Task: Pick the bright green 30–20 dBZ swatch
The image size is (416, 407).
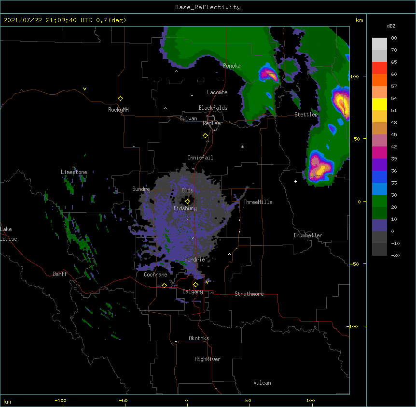Action: 379,201
